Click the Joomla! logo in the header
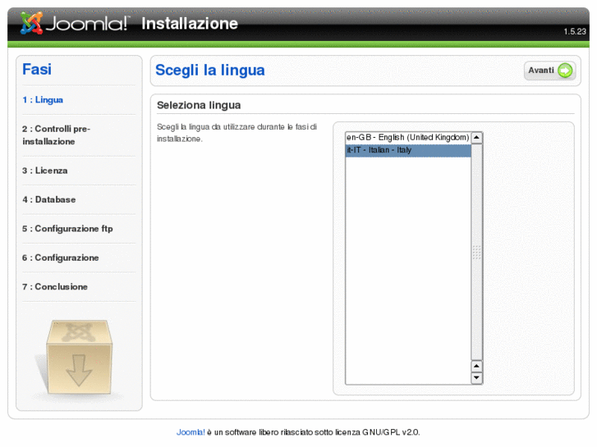Screen dimensions: 597x447 (x=75, y=23)
